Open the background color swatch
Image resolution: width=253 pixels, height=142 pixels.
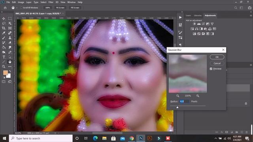point(9,76)
